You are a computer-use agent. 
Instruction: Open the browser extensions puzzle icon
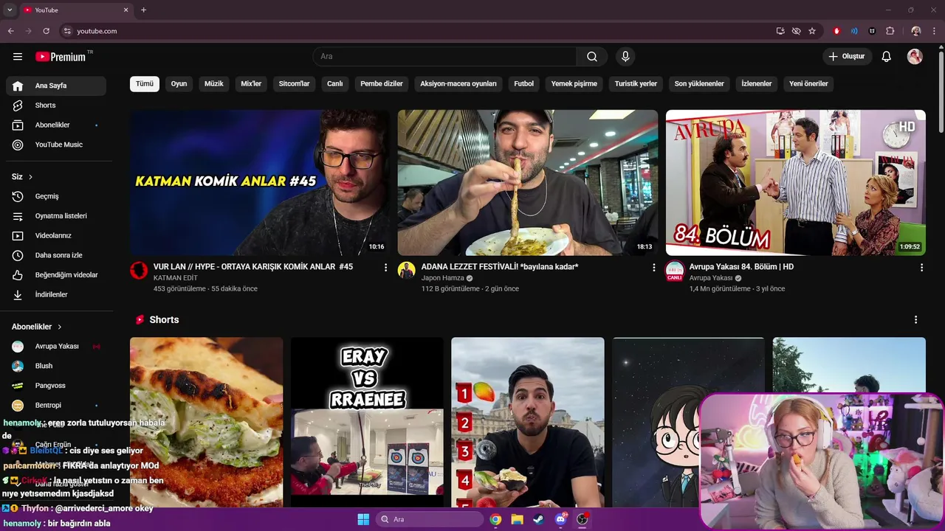(x=890, y=31)
